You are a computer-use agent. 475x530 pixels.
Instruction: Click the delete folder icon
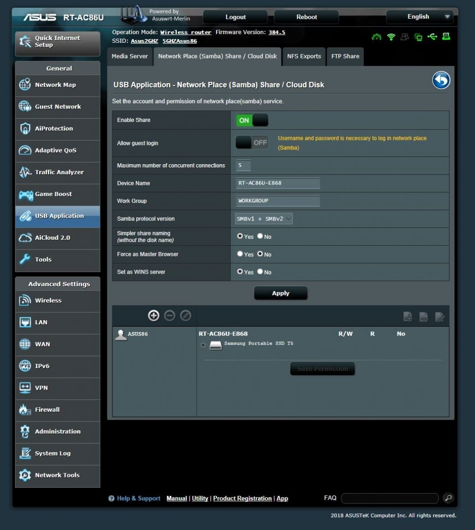tap(424, 317)
